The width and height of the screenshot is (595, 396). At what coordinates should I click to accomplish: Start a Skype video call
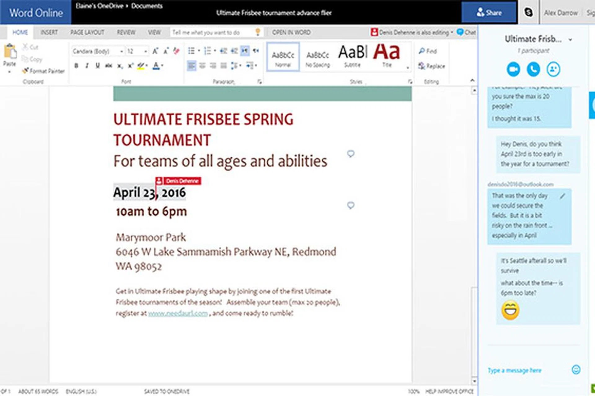(513, 69)
